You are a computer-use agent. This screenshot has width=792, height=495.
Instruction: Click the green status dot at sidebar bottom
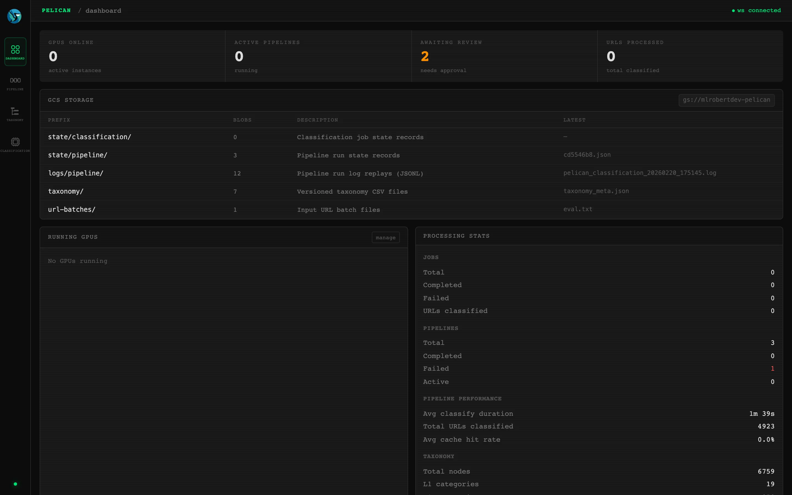(x=15, y=483)
